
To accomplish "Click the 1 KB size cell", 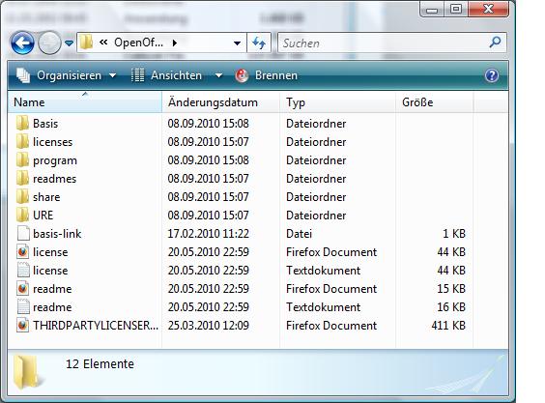I will coord(454,234).
